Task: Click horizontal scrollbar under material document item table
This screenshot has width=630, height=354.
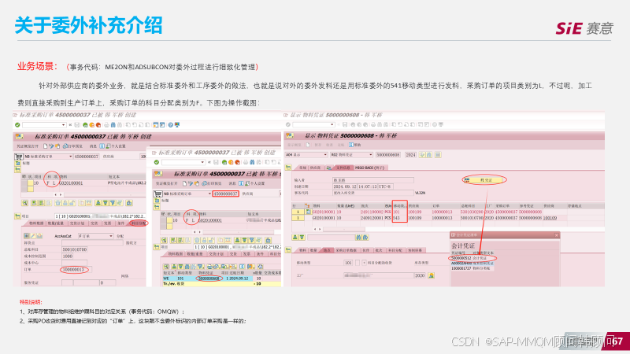Action: pos(344,229)
